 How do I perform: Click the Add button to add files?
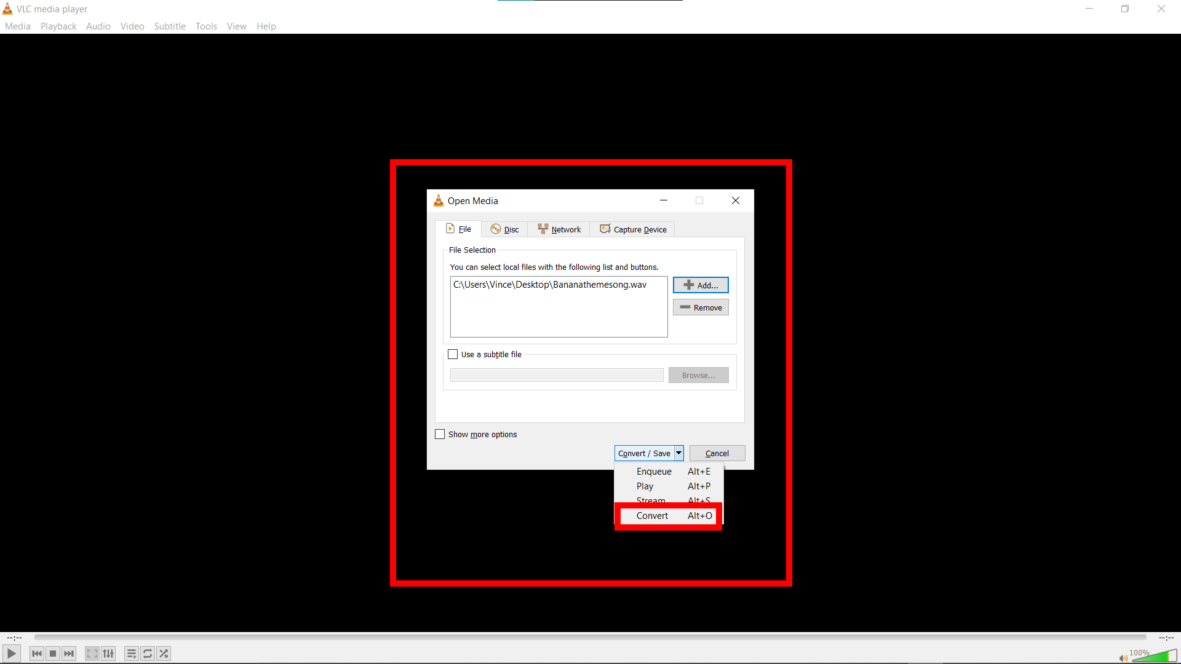coord(701,285)
